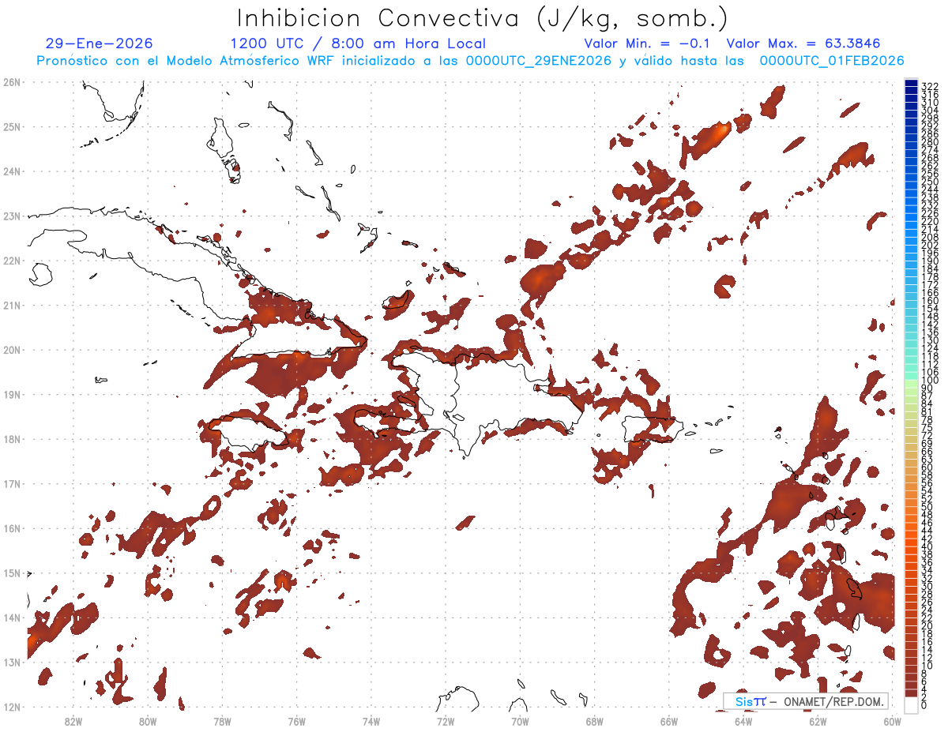This screenshot has height=732, width=948.
Task: Click the legend value 250
Action: tap(930, 182)
